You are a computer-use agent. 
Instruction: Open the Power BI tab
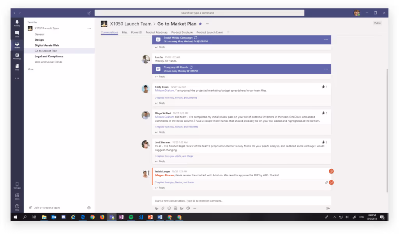point(136,32)
